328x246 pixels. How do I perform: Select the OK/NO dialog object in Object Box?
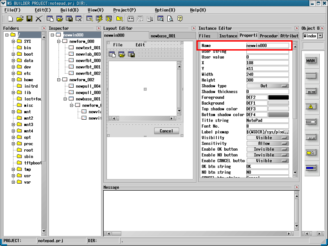pyautogui.click(x=311, y=91)
